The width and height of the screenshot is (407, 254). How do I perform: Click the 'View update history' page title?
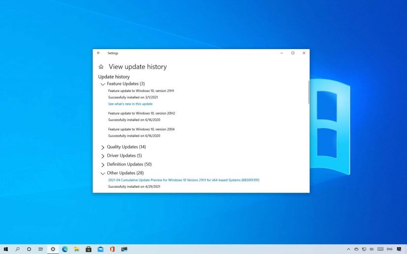(138, 67)
